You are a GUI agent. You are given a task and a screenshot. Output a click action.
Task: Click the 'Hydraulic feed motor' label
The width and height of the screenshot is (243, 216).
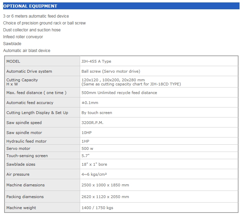pyautogui.click(x=27, y=141)
